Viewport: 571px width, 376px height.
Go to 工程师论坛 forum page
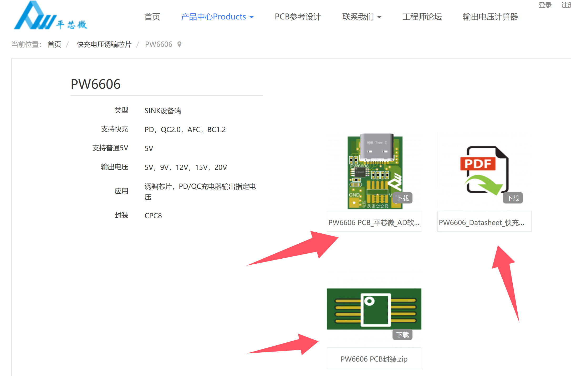422,17
